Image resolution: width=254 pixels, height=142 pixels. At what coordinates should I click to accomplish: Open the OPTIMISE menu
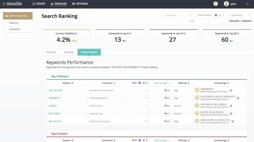80,4
